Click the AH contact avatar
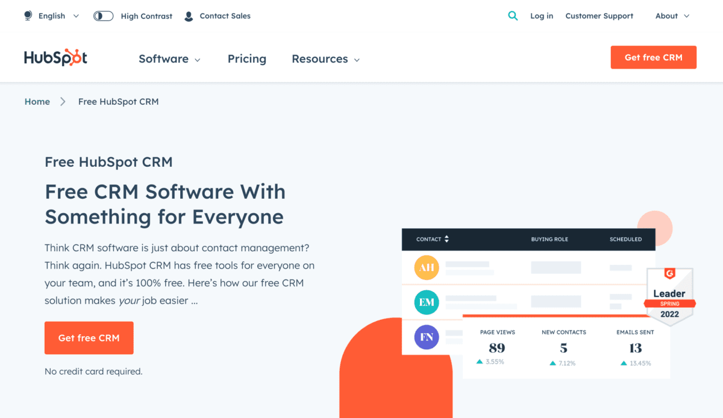Image resolution: width=723 pixels, height=418 pixels. coord(427,268)
